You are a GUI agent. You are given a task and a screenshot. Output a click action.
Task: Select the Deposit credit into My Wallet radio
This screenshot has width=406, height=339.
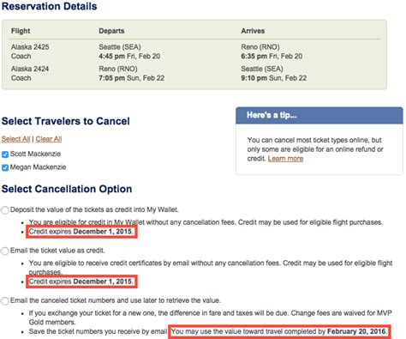pos(5,210)
